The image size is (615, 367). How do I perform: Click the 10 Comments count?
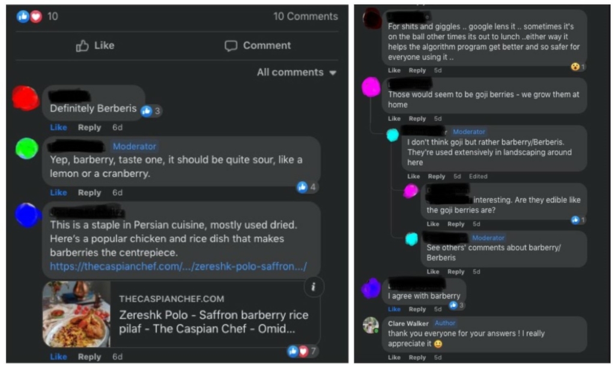tap(306, 16)
